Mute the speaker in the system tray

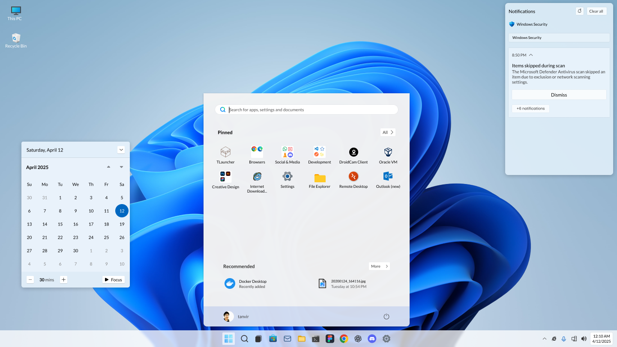(x=584, y=338)
